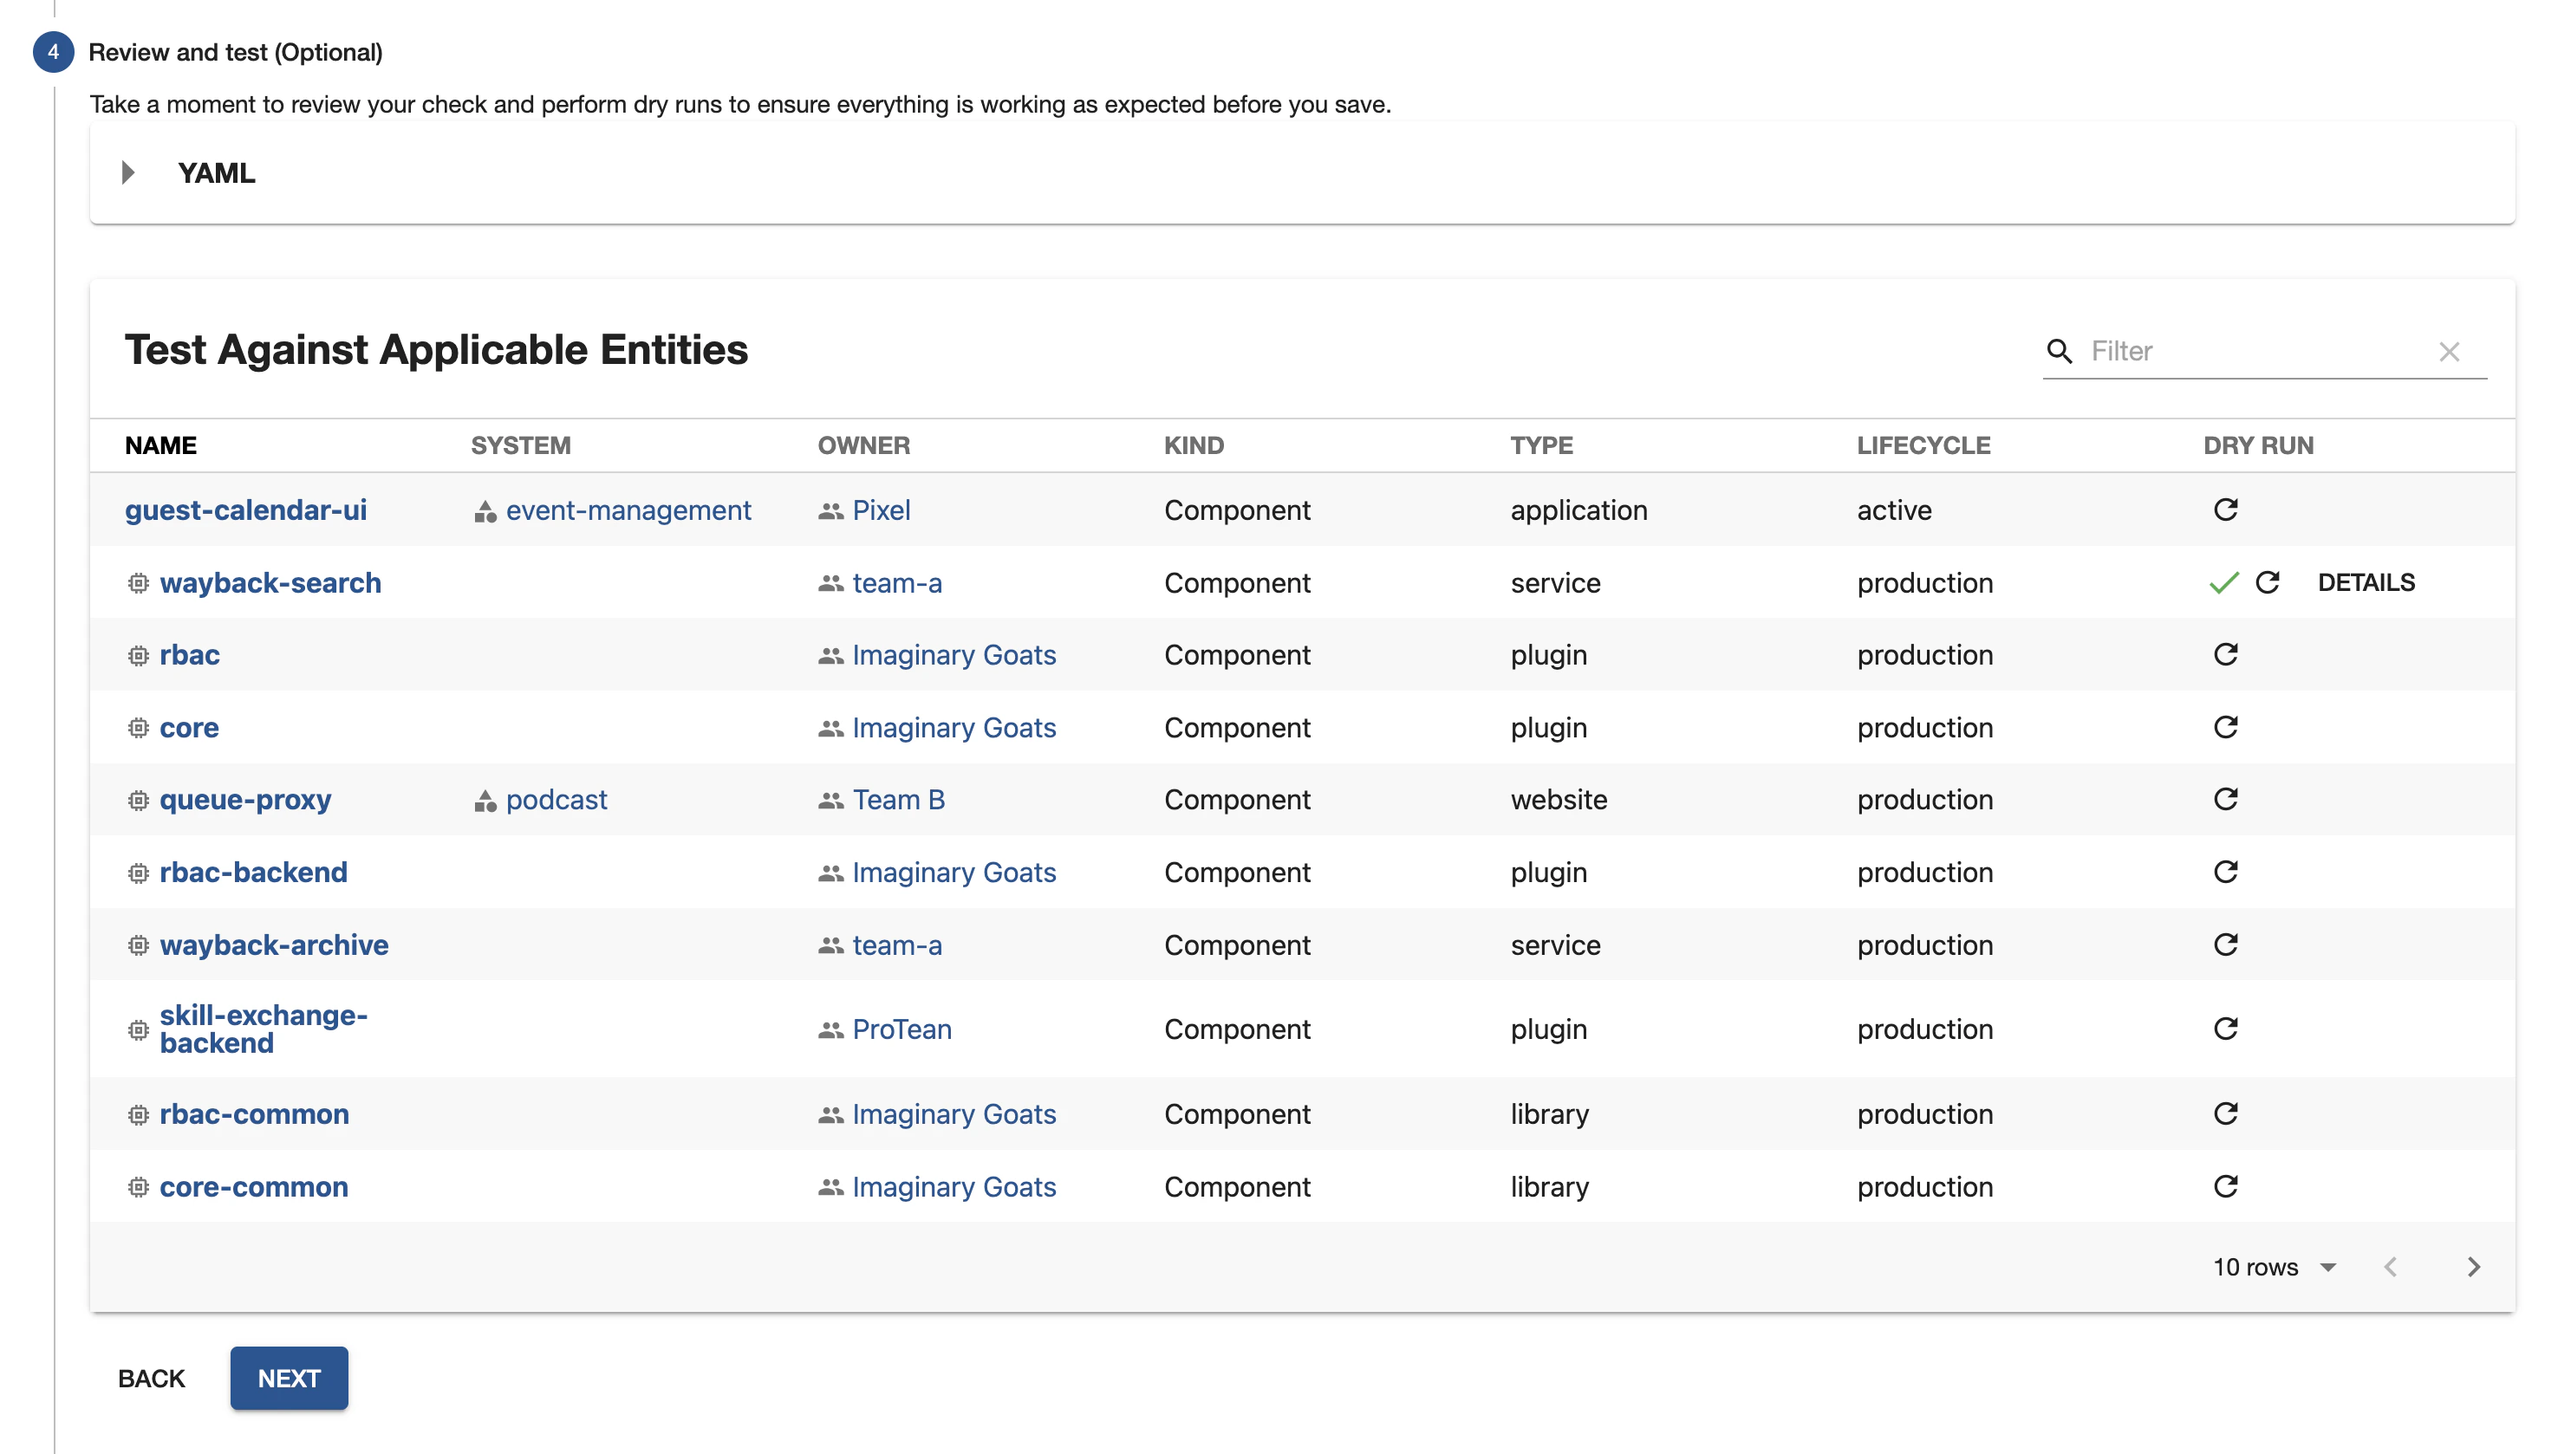Run dry run for wayback-archive
Image resolution: width=2571 pixels, height=1454 pixels.
2224,944
